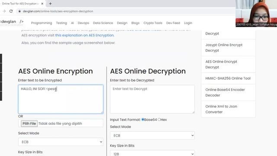
Task: Click the encryption textarea resize handle
Action: [x=102, y=112]
